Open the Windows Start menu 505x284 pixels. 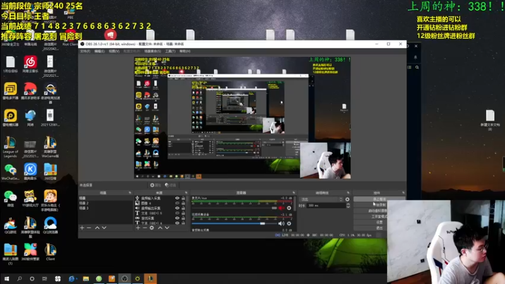tap(6, 278)
